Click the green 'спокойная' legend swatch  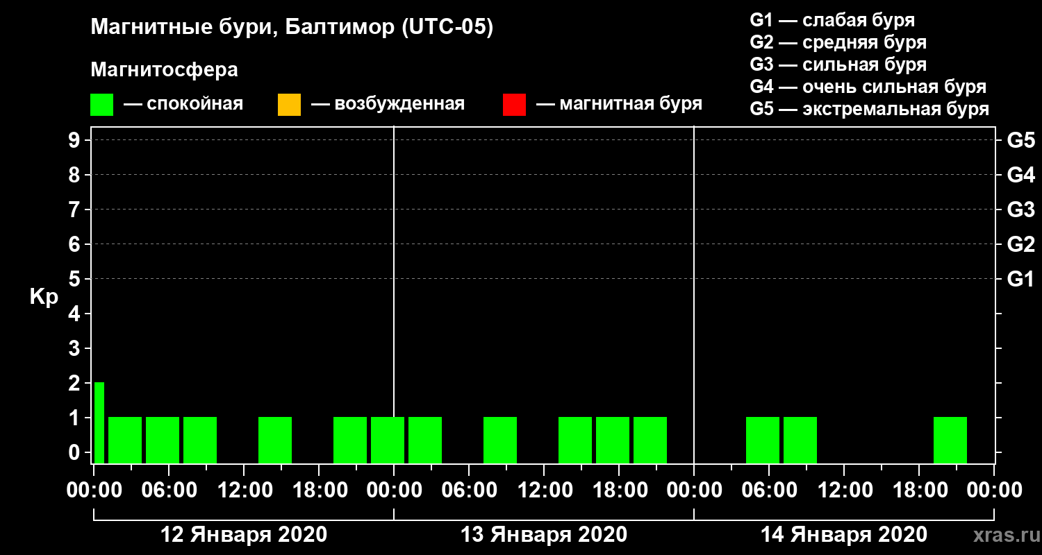point(101,105)
